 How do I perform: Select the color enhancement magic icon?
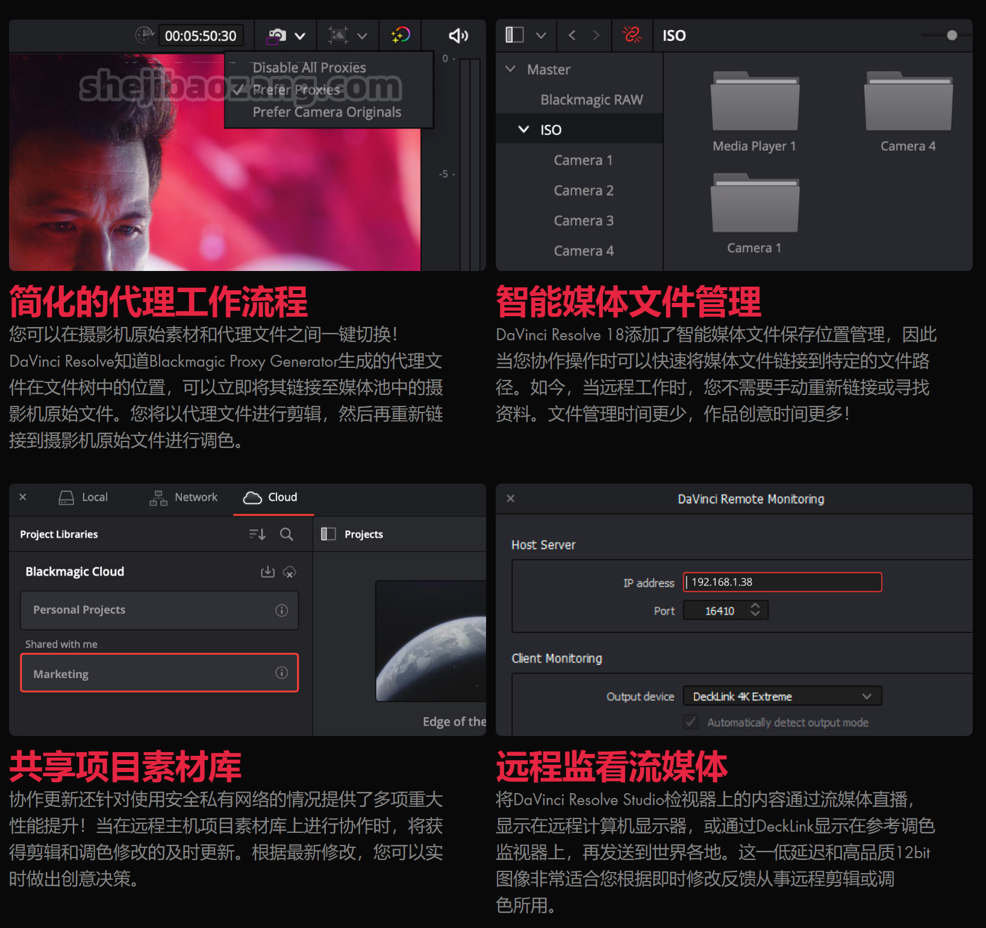tap(399, 36)
